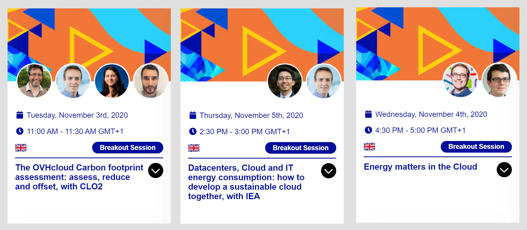The width and height of the screenshot is (527, 230).
Task: Click the UK flag on the Energy matters card
Action: coord(369,147)
